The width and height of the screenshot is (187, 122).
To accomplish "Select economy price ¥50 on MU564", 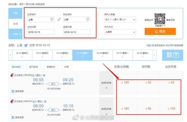I will tap(148, 82).
